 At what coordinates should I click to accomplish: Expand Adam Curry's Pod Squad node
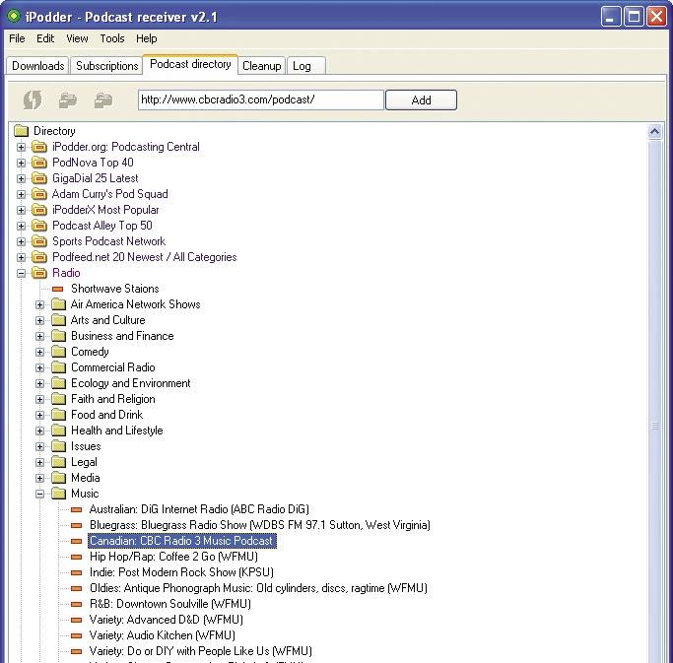[x=21, y=194]
